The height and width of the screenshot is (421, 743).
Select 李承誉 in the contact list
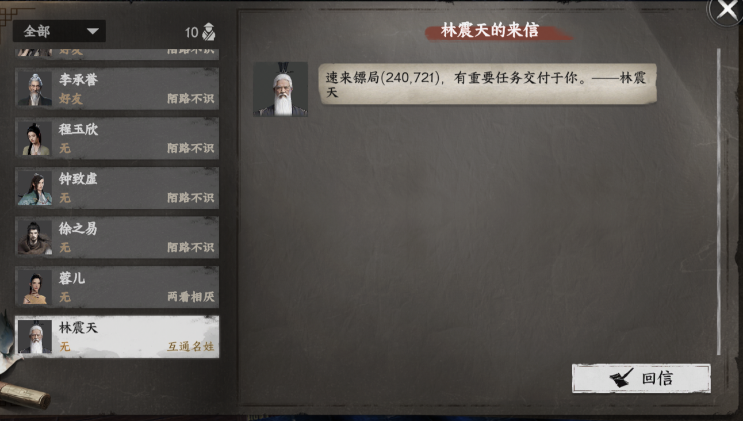pos(117,89)
